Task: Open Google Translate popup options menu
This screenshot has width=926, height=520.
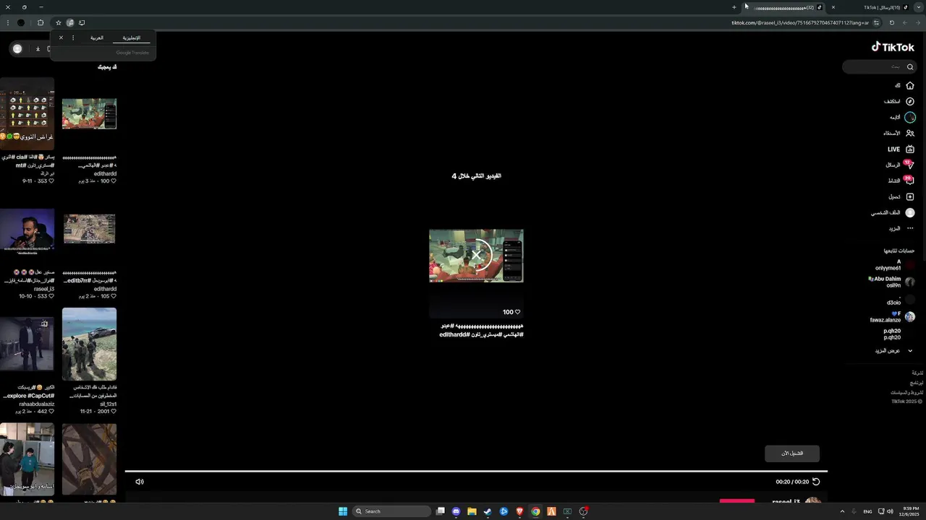Action: coord(73,38)
